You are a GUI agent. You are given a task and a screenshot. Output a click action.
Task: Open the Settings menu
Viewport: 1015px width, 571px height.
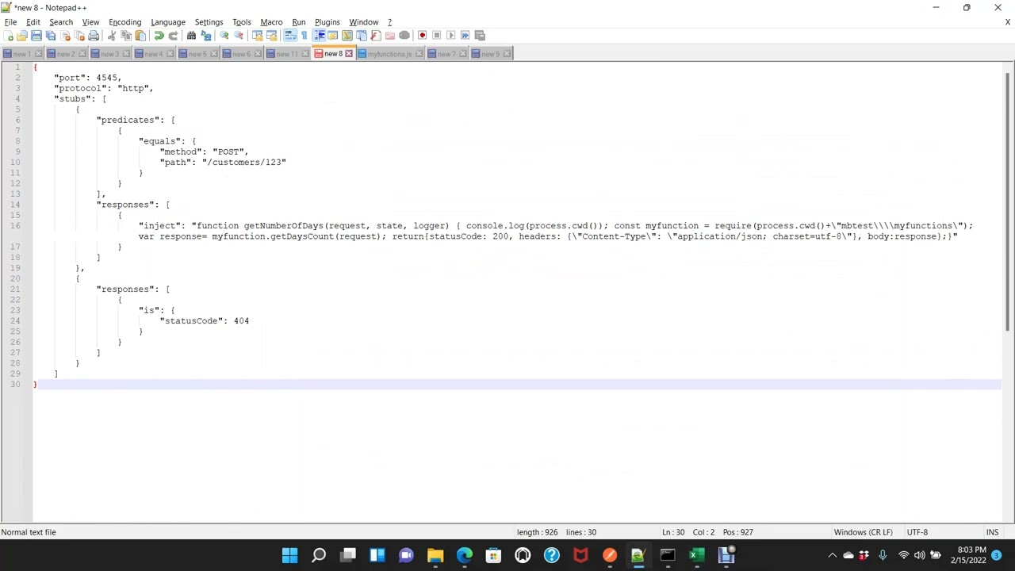tap(209, 22)
